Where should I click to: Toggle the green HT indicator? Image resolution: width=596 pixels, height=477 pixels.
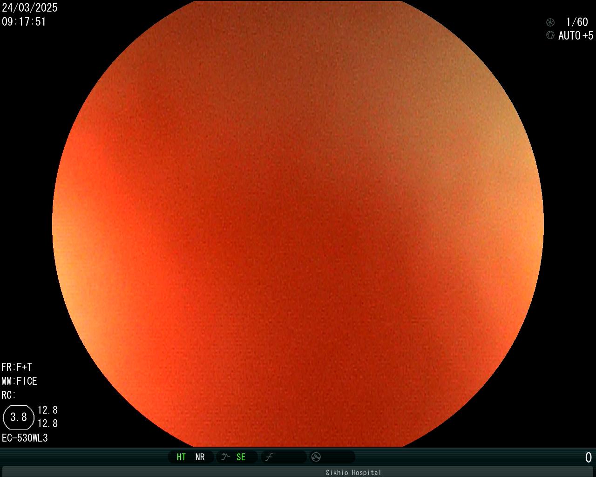[181, 457]
